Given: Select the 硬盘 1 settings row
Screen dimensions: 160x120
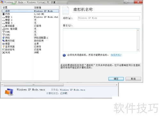Looking at the screenshot, I should click(x=30, y=17).
